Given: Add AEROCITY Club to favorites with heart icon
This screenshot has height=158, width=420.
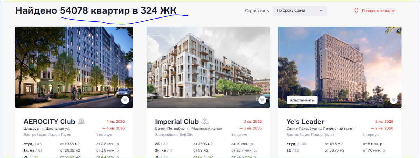Looking at the screenshot, I should pyautogui.click(x=125, y=100).
